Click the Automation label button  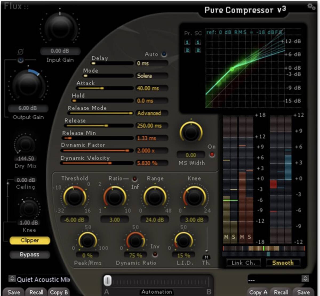tap(157, 292)
